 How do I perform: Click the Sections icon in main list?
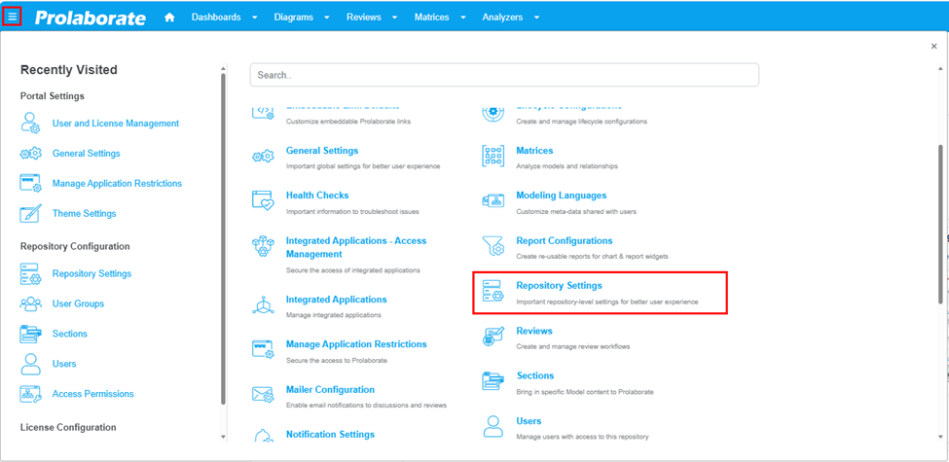(x=493, y=380)
